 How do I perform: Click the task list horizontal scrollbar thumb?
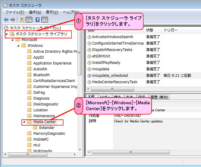click(x=113, y=89)
